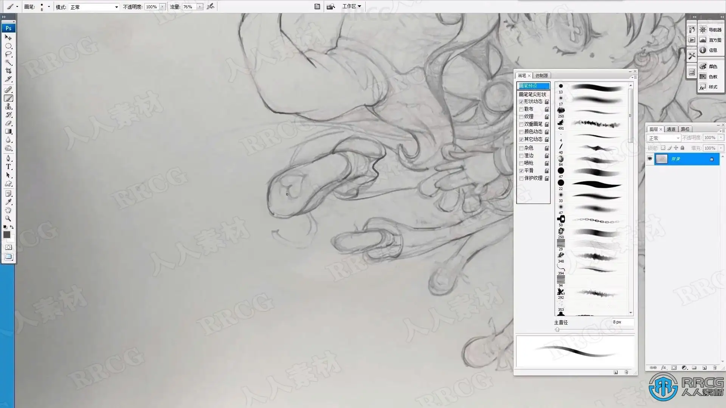726x408 pixels.
Task: Select the Gradient tool
Action: click(x=8, y=131)
